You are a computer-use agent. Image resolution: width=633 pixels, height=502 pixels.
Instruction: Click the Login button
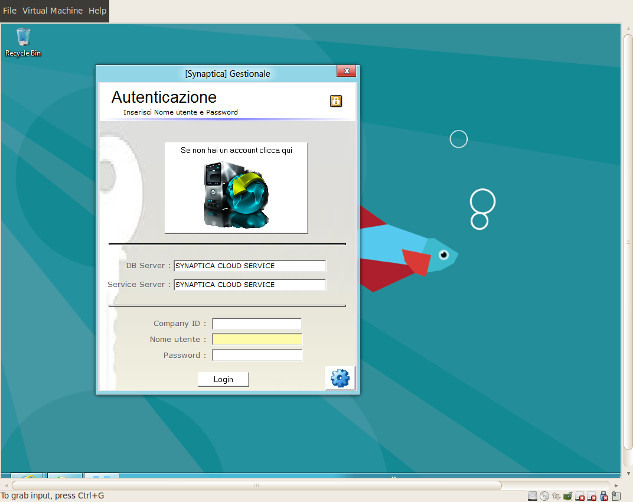coord(223,379)
